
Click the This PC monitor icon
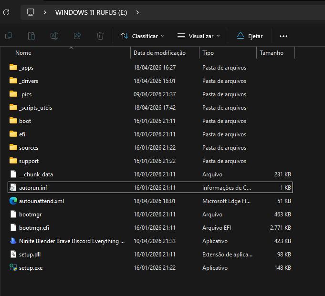(x=31, y=12)
